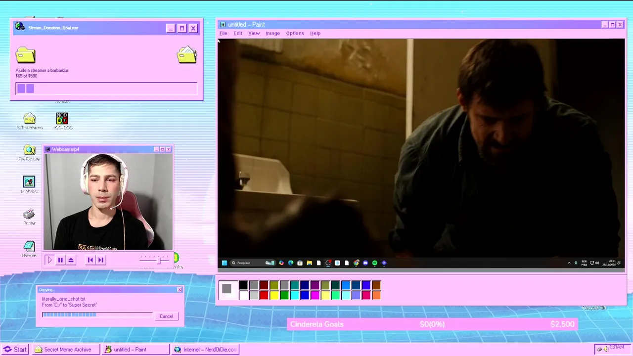This screenshot has width=633, height=356.
Task: Select brown color in Paint palette
Action: click(376, 285)
